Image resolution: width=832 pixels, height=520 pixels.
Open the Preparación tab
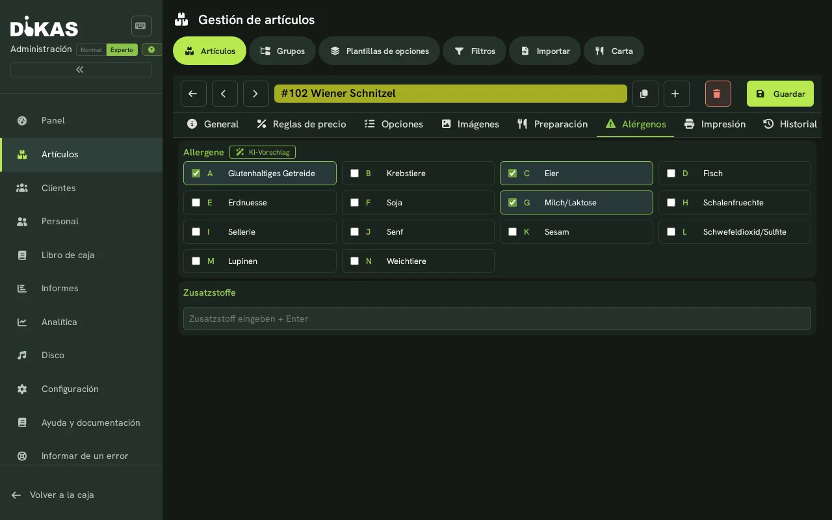click(x=552, y=124)
